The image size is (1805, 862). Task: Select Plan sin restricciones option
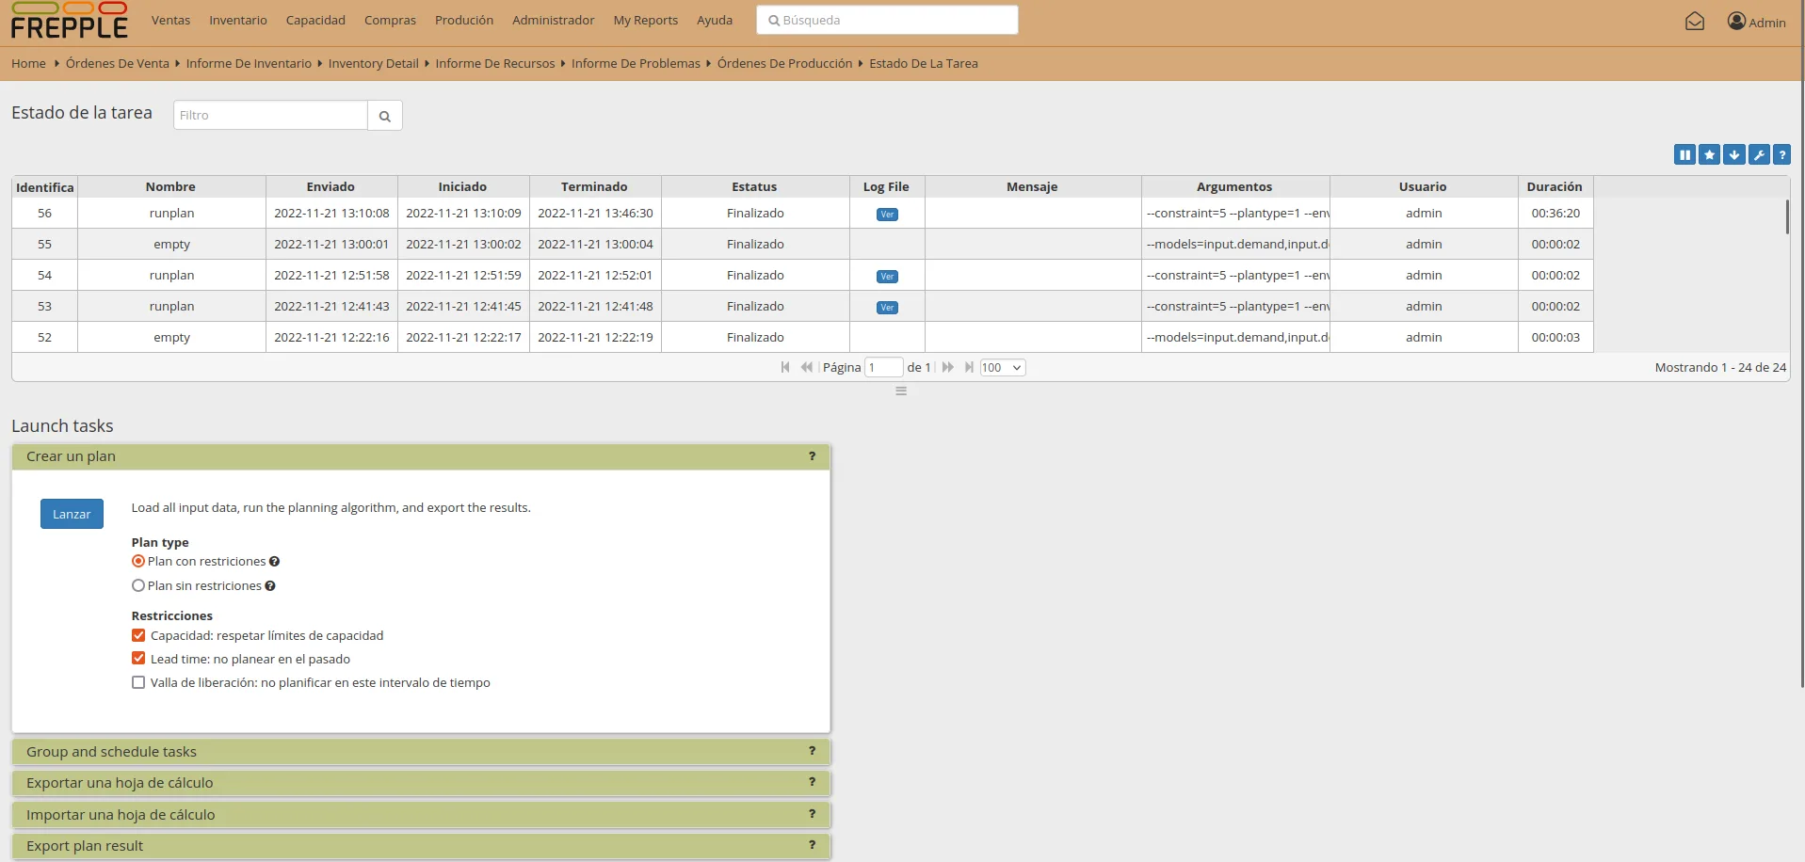click(138, 586)
